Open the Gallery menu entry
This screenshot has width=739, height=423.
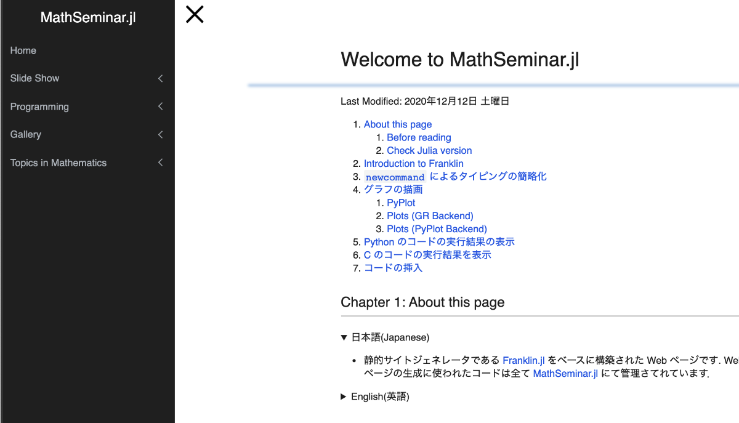[x=26, y=134]
